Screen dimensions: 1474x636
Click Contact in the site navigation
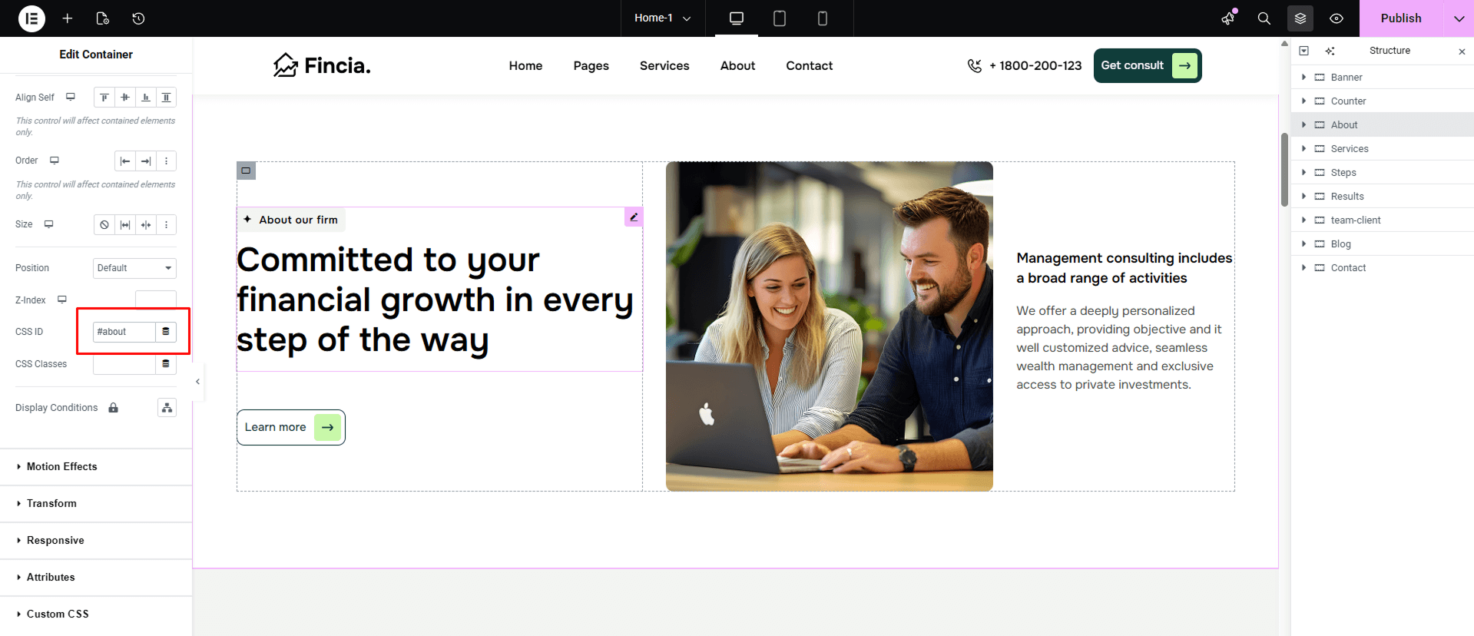[x=809, y=66]
